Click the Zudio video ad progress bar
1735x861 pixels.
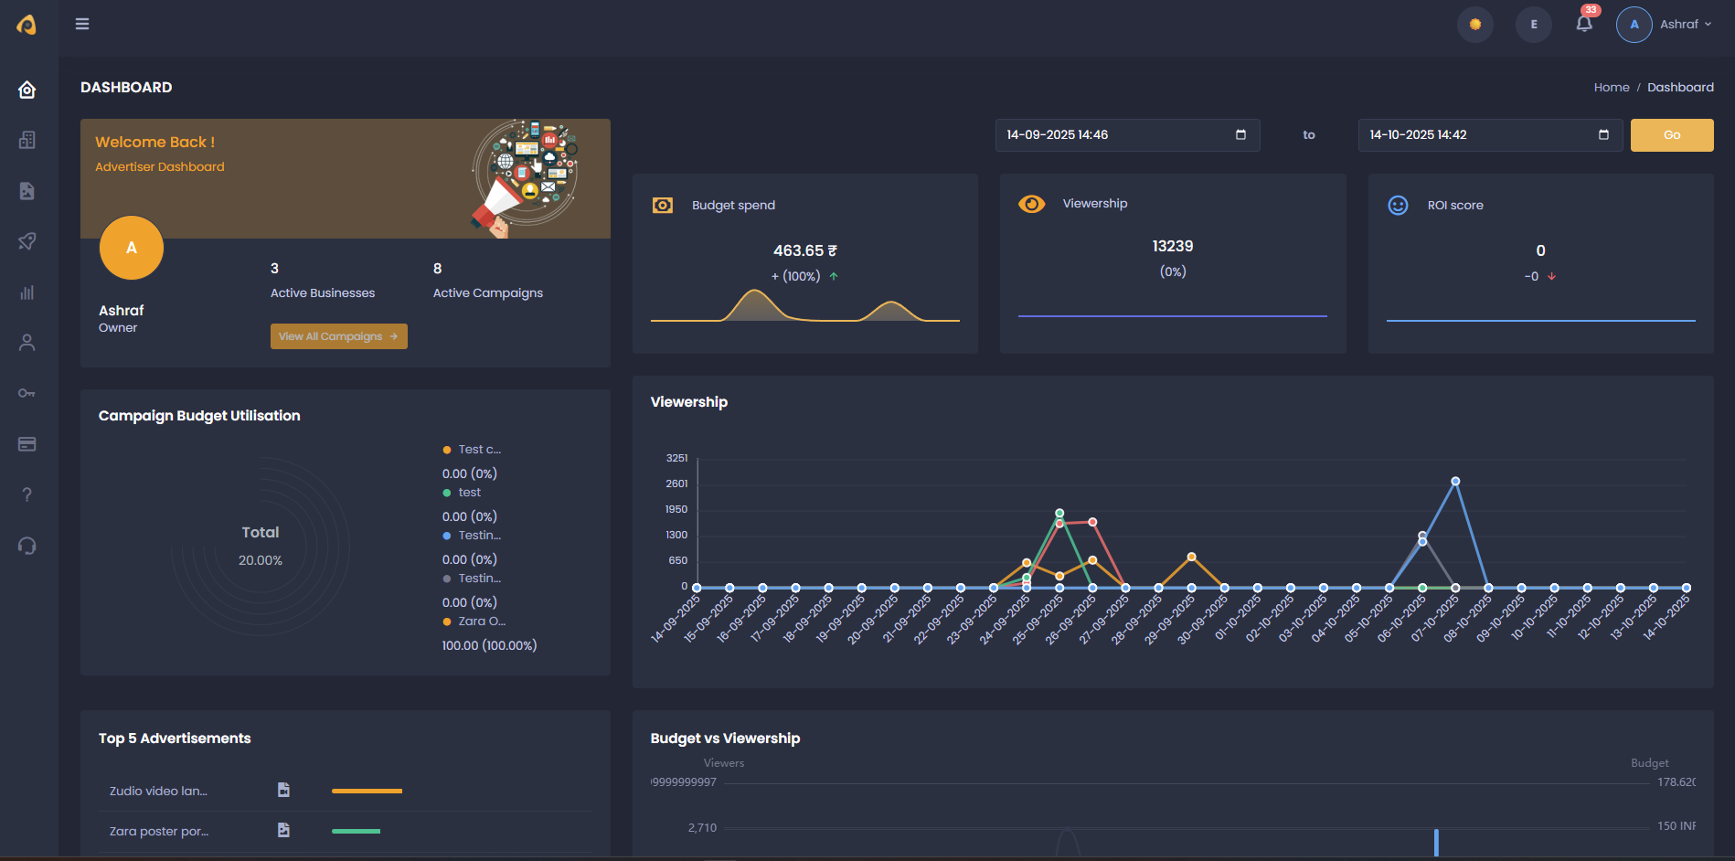(x=367, y=790)
